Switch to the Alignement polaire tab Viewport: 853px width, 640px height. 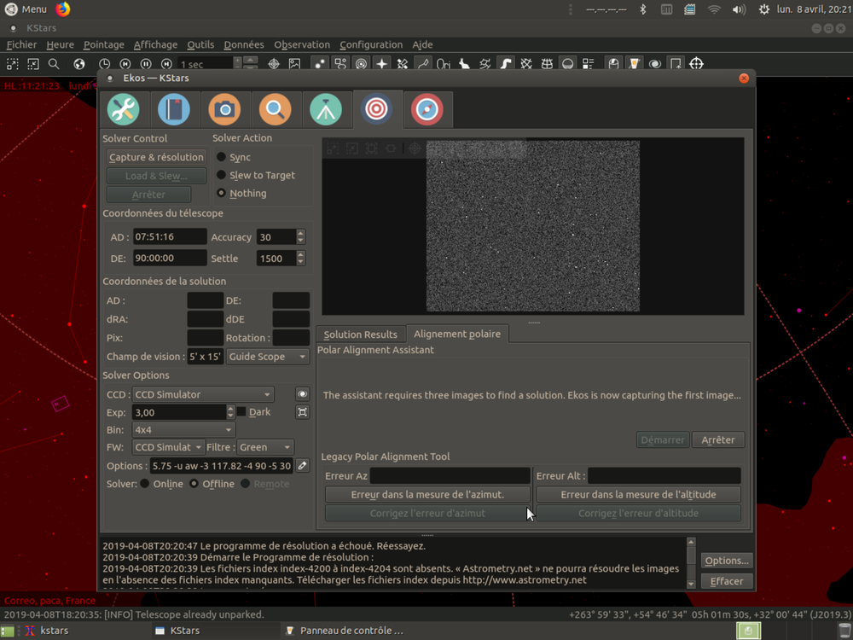pos(457,334)
